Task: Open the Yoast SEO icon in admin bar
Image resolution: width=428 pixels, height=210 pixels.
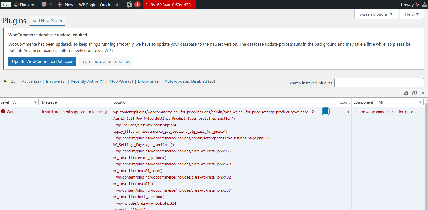Action: tap(129, 5)
